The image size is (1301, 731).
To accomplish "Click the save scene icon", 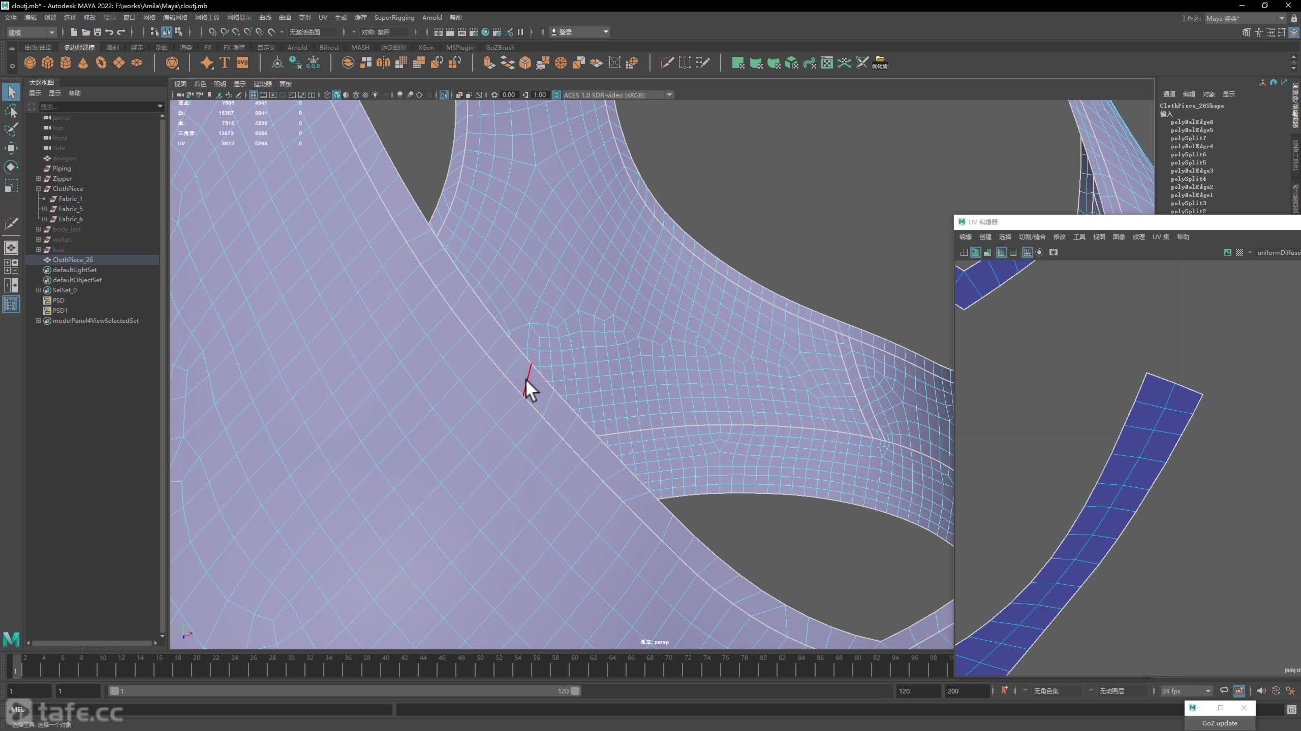I will [x=97, y=32].
